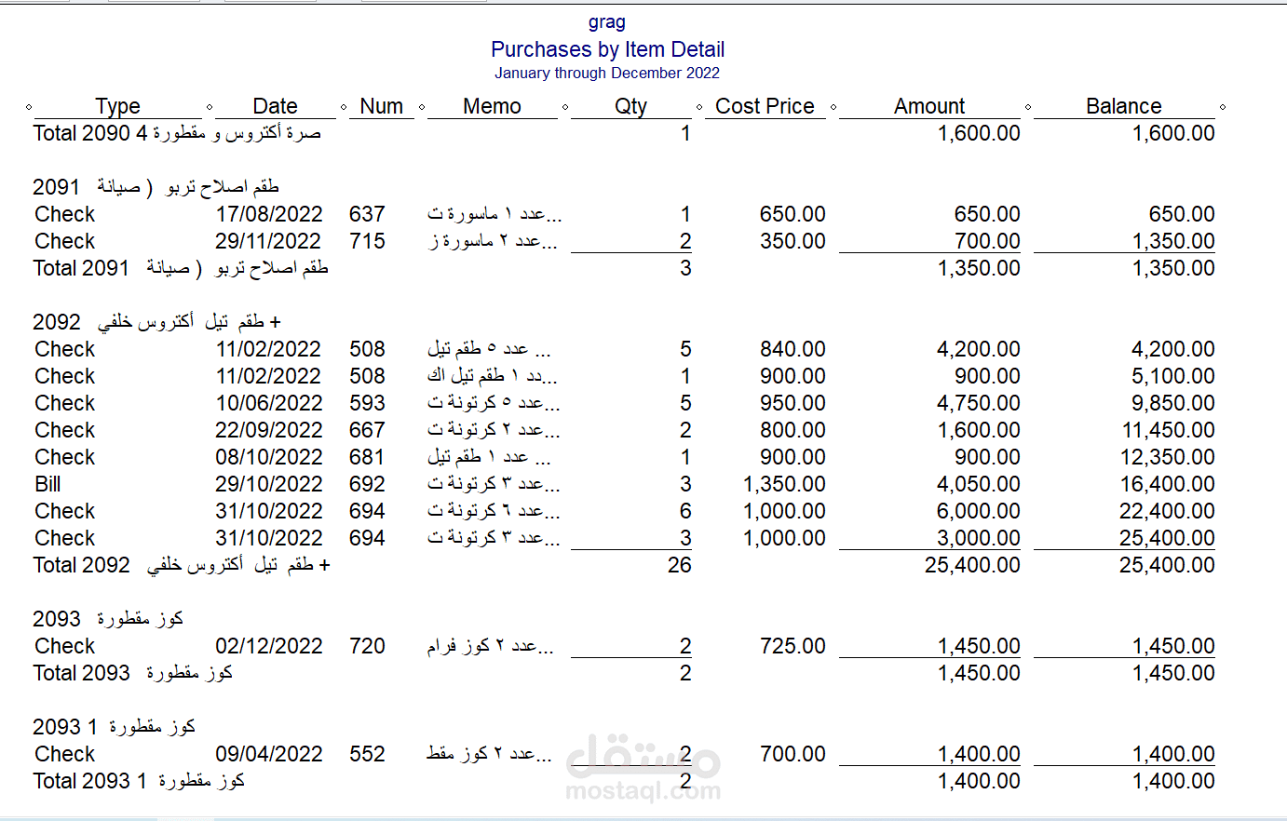Select check number 667
The image size is (1287, 821).
coord(367,430)
